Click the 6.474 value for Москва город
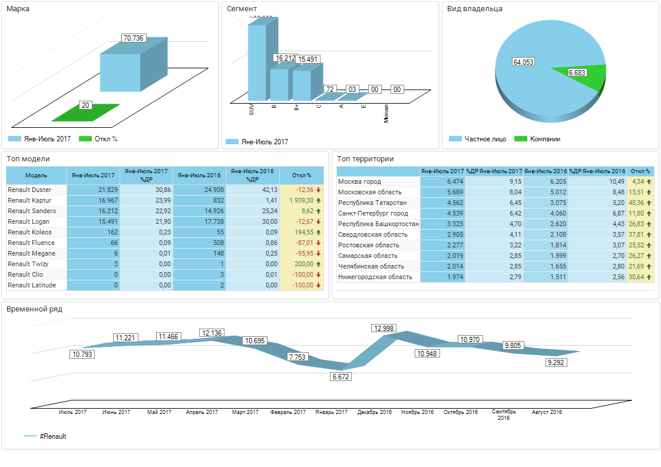This screenshot has height=467, width=661. [442, 181]
